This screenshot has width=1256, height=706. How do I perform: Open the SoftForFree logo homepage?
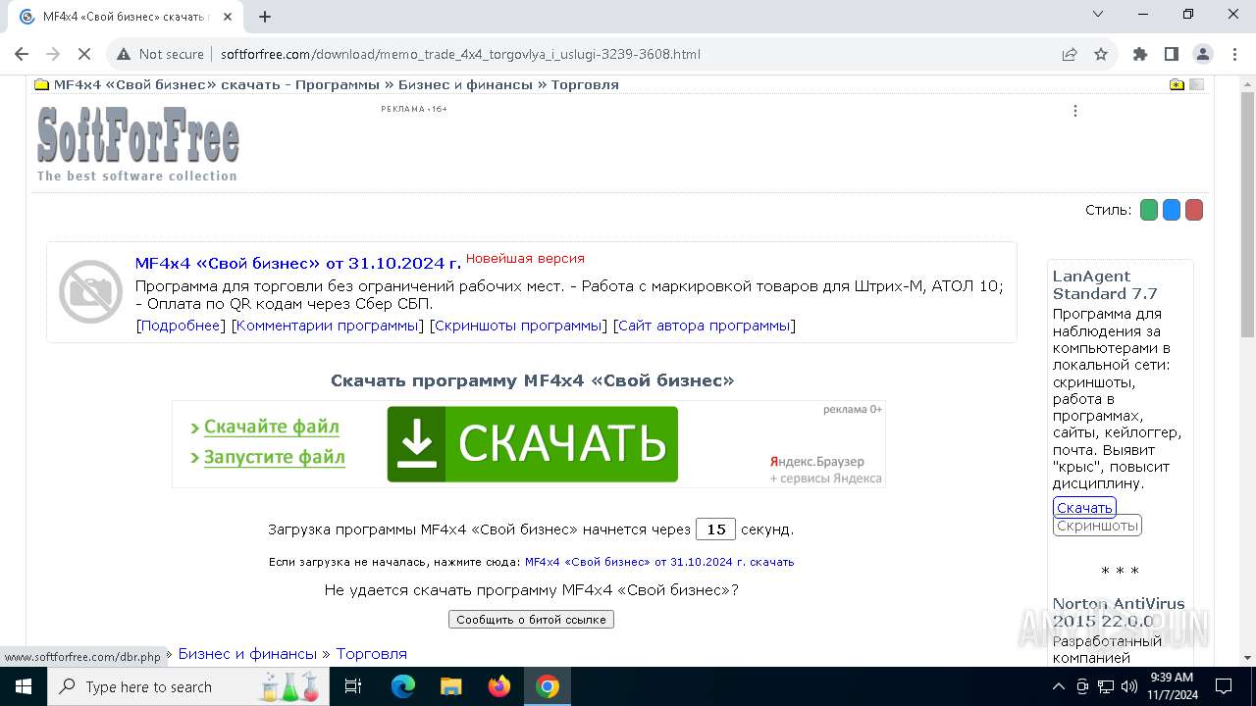coord(137,143)
